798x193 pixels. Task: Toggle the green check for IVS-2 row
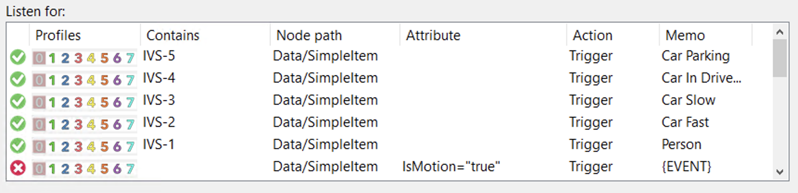coord(18,124)
